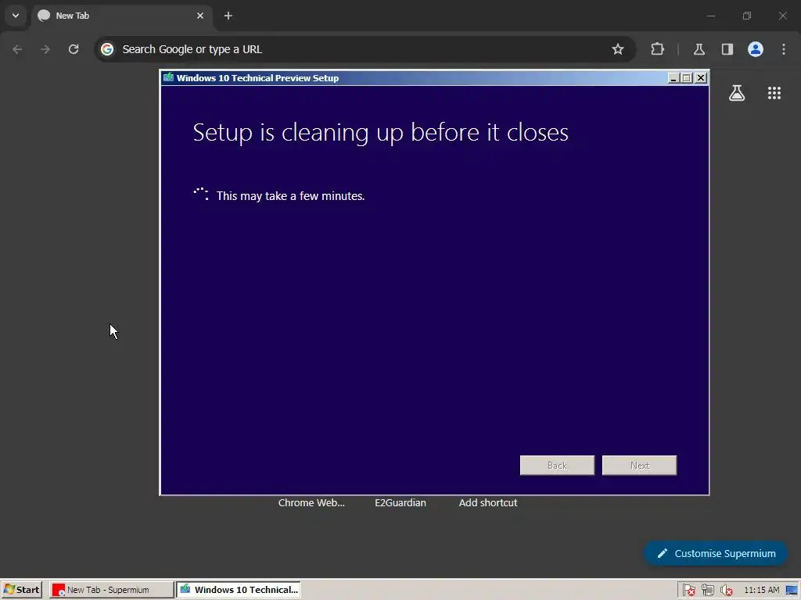The width and height of the screenshot is (801, 600).
Task: Click the Next button in Setup
Action: 639,466
